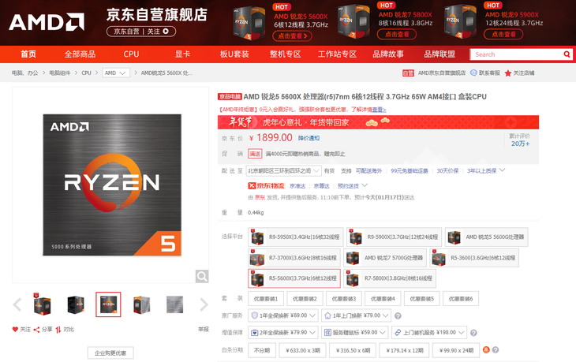Image resolution: width=576 pixels, height=362 pixels.
Task: Click the AMD logo in header
Action: coord(47,21)
